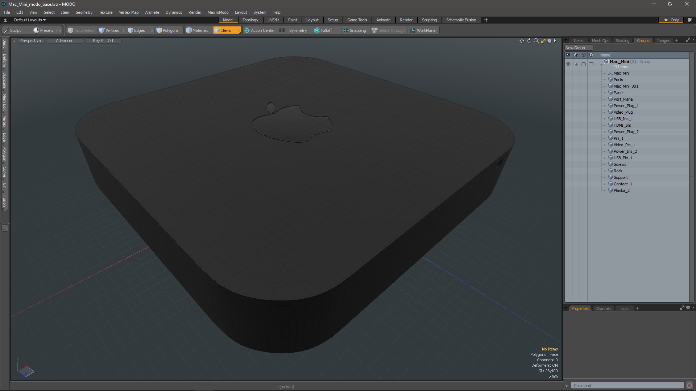Click the record button by Command field
Screen dimensions: 696x391
(x=689, y=386)
